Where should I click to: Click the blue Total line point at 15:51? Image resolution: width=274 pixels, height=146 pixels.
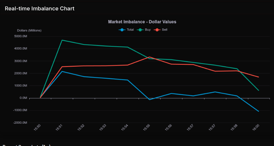62,71
